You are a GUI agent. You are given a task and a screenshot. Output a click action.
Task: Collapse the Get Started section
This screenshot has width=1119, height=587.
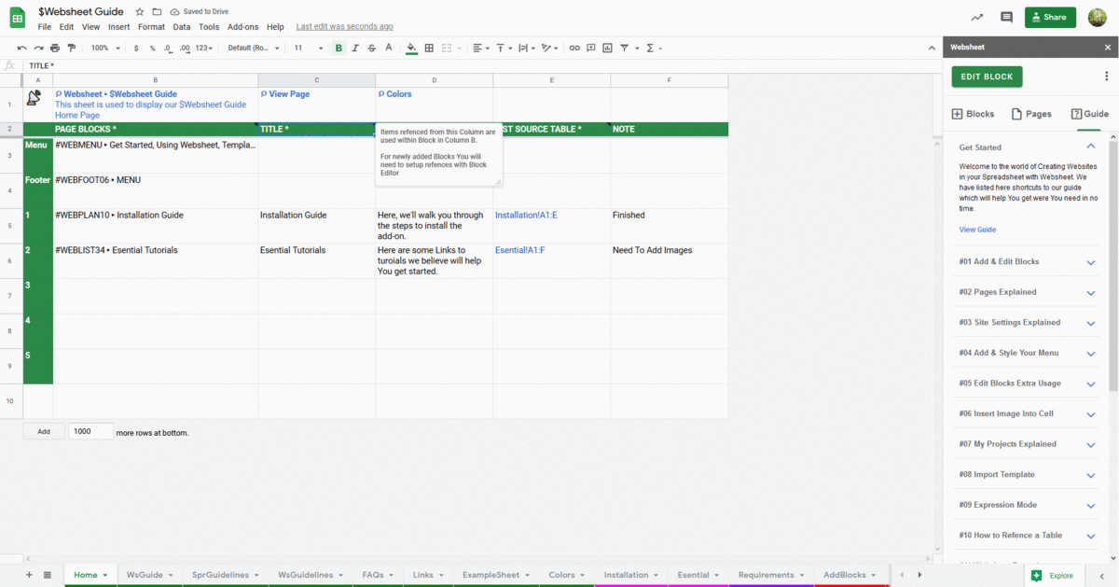pyautogui.click(x=1090, y=147)
